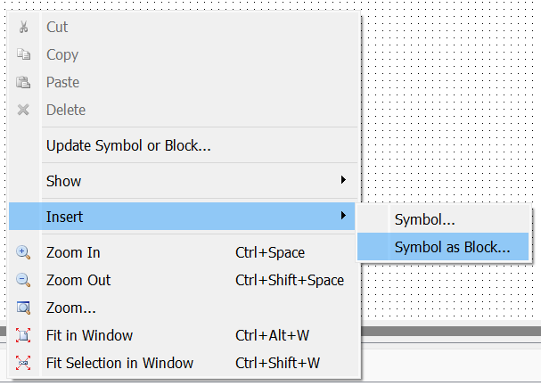Click the Fit in Window icon

[x=24, y=336]
